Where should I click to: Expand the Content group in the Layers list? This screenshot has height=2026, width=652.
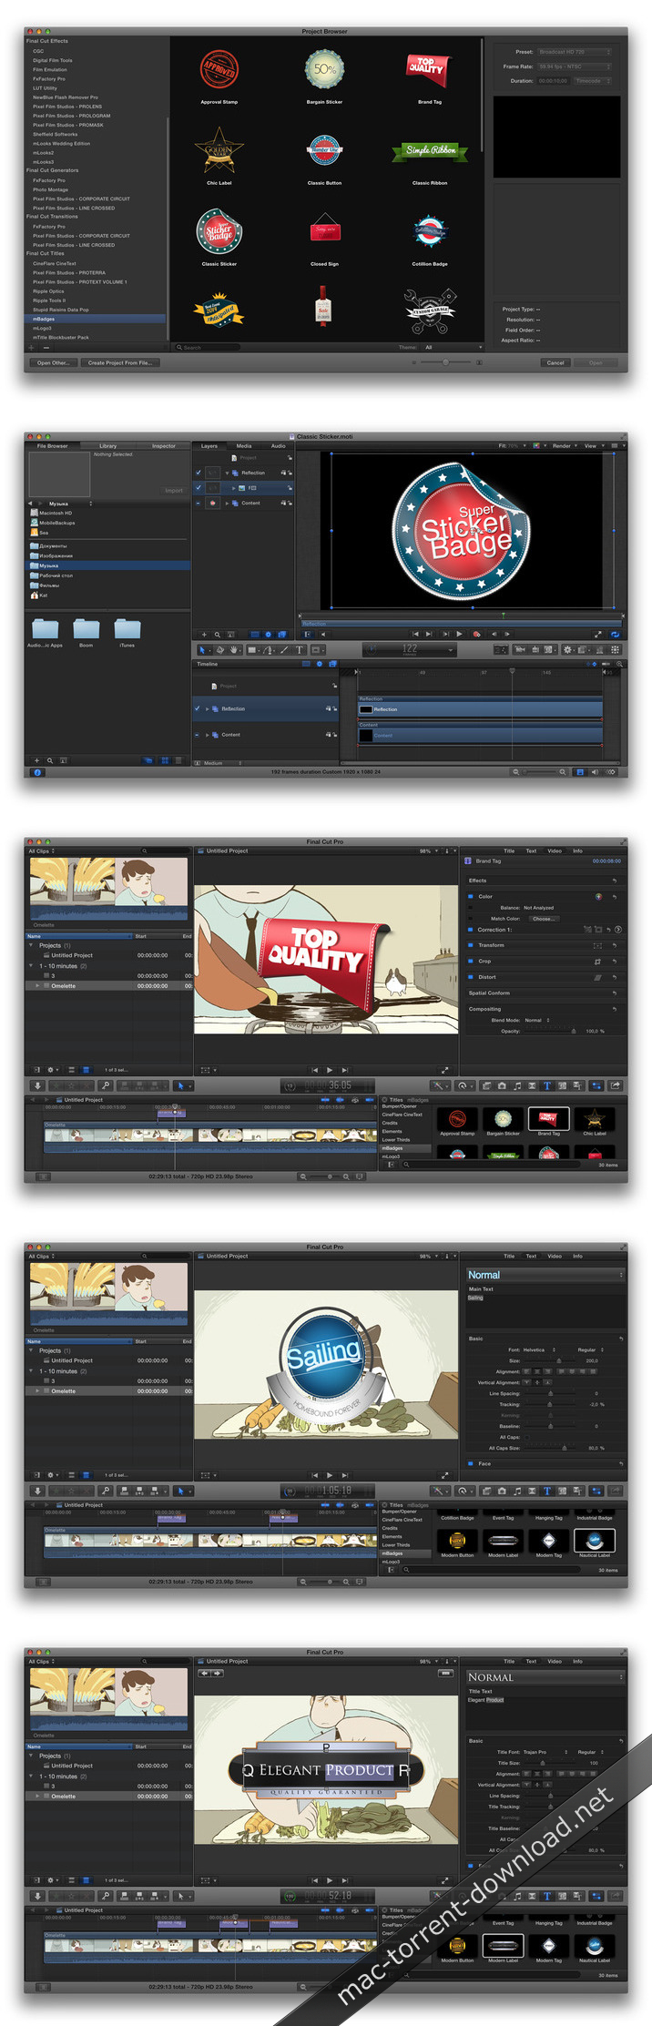click(x=227, y=503)
